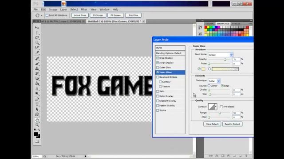Uncheck the Inner Shadow style

[158, 63]
